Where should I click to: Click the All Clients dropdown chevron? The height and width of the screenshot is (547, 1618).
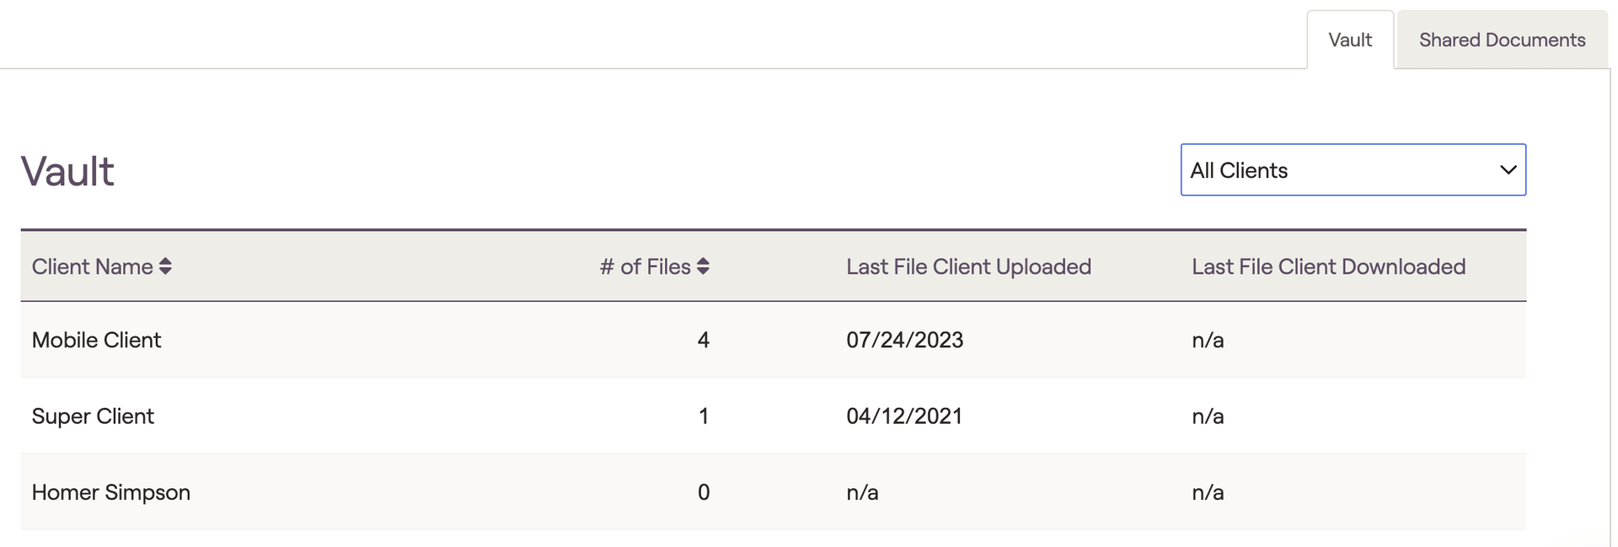click(x=1508, y=170)
